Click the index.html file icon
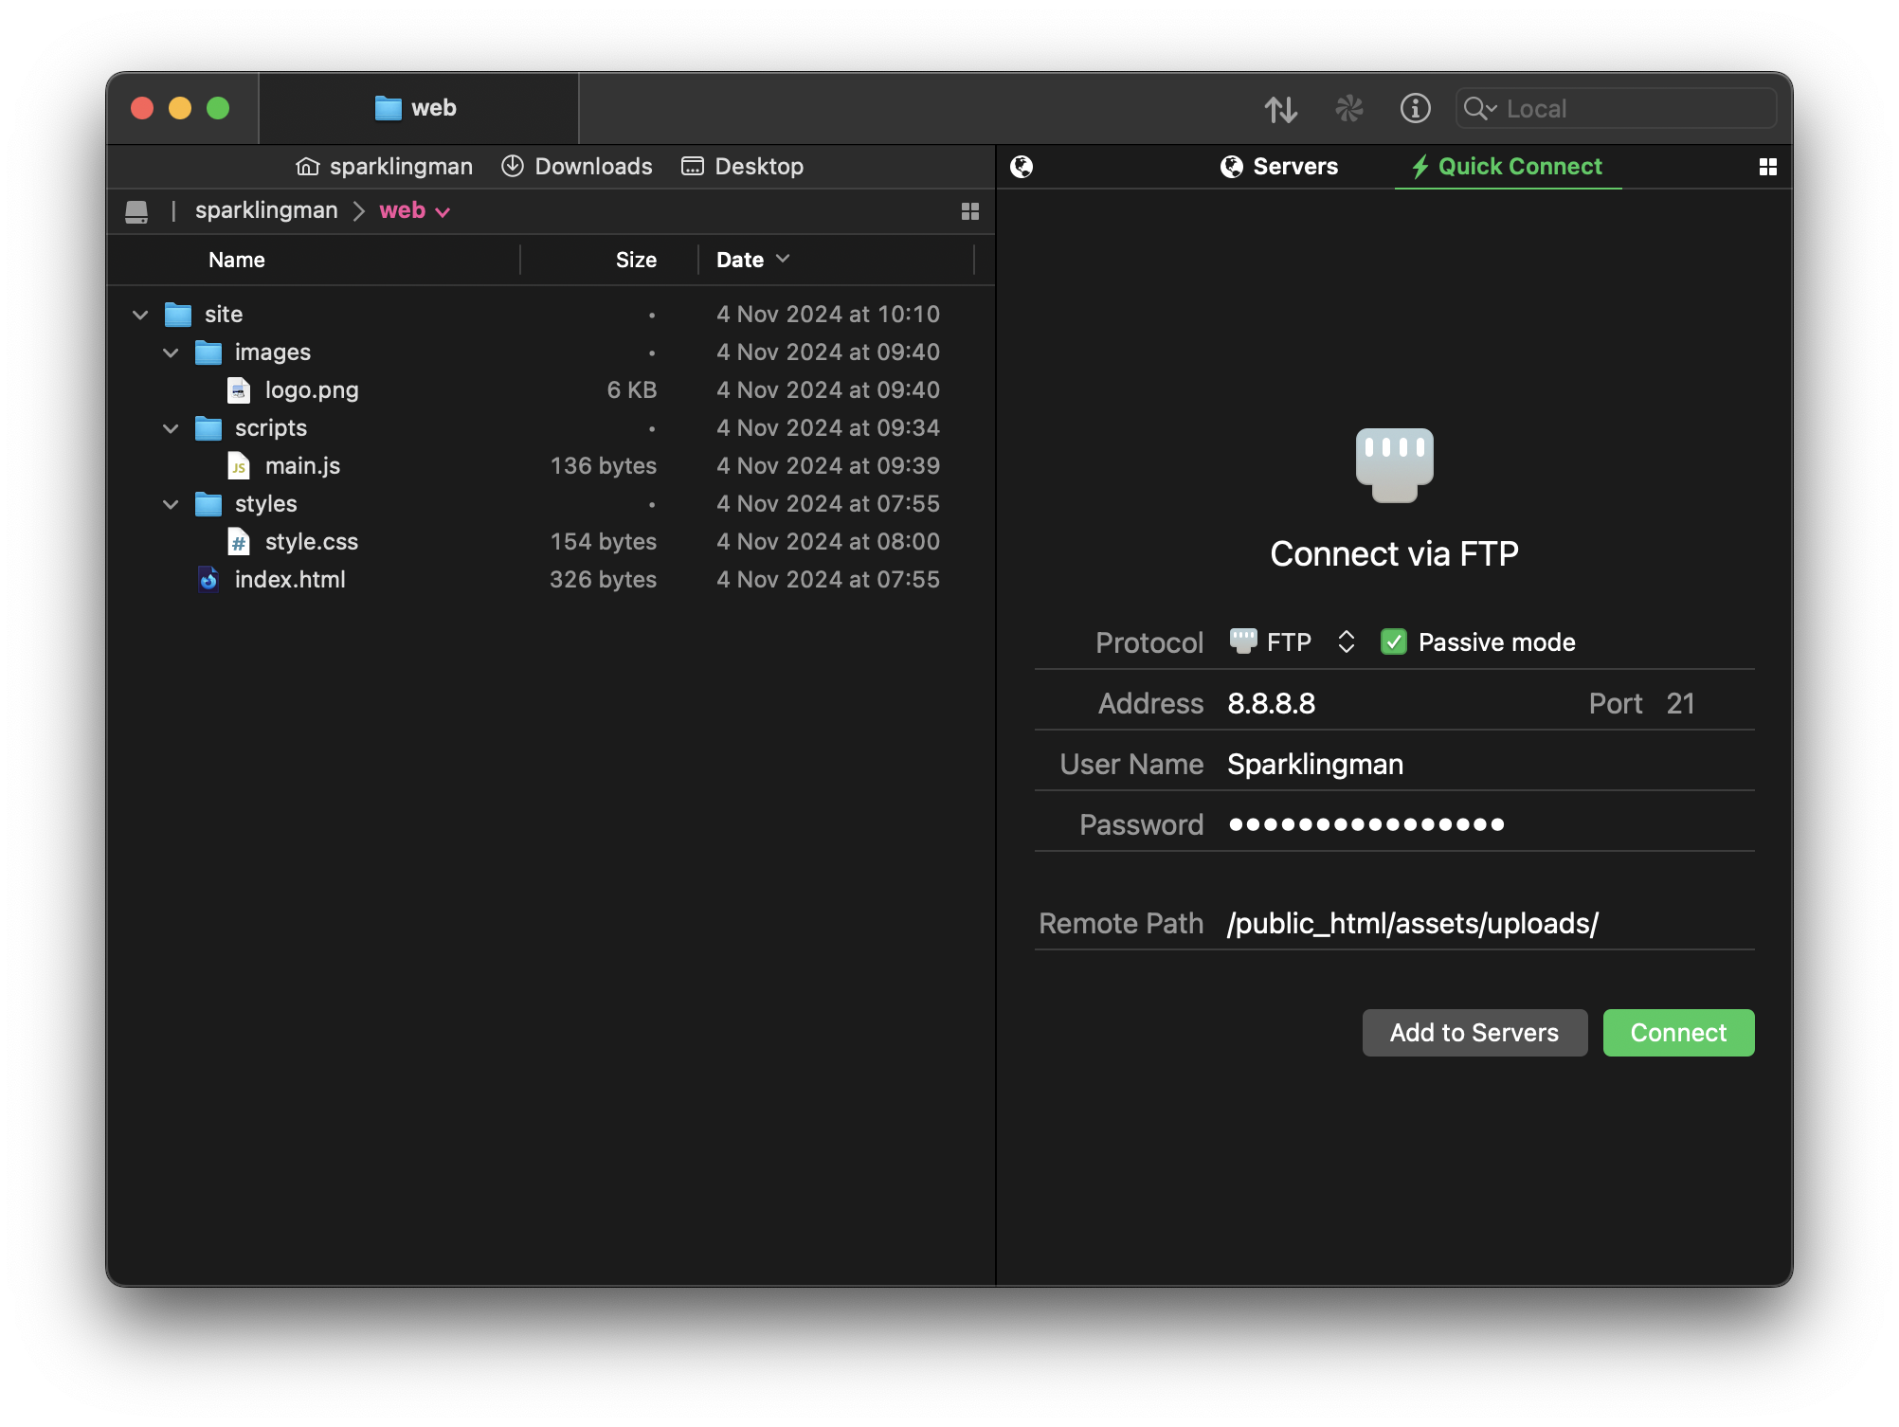 tap(208, 580)
